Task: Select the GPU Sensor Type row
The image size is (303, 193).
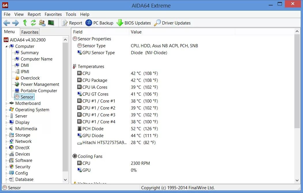Action: click(x=122, y=53)
